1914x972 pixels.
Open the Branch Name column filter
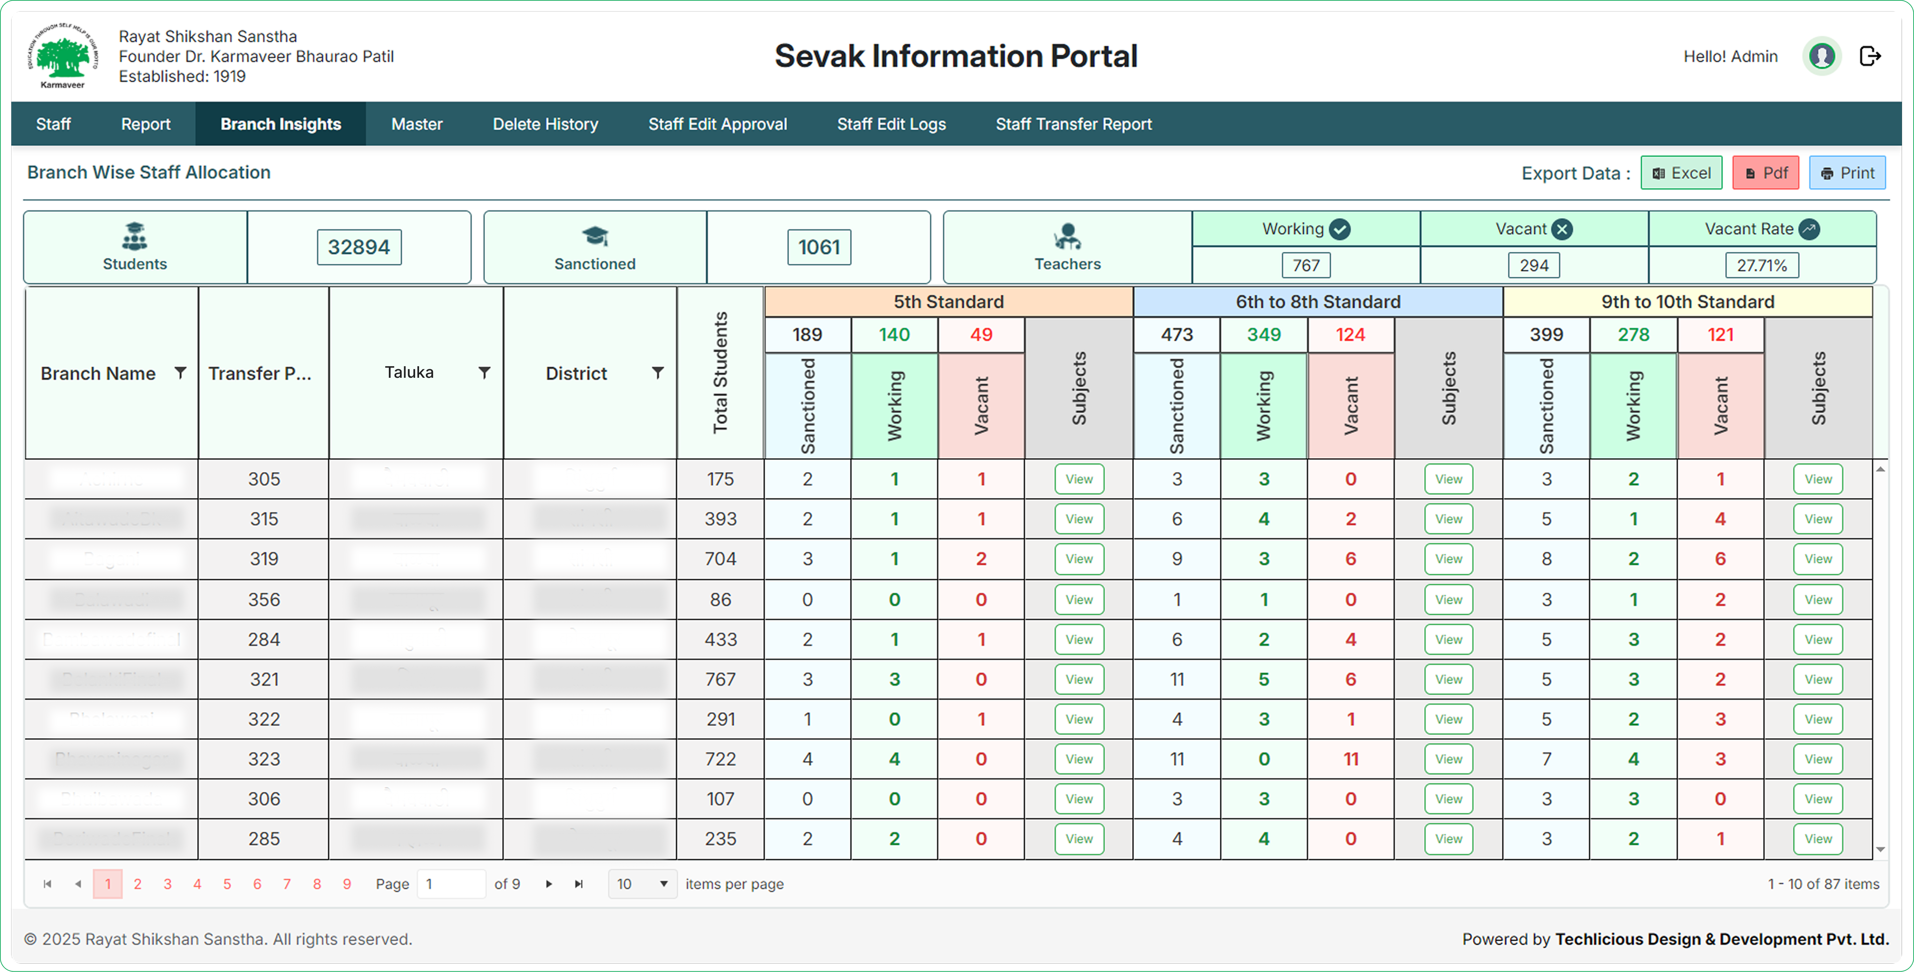[180, 373]
